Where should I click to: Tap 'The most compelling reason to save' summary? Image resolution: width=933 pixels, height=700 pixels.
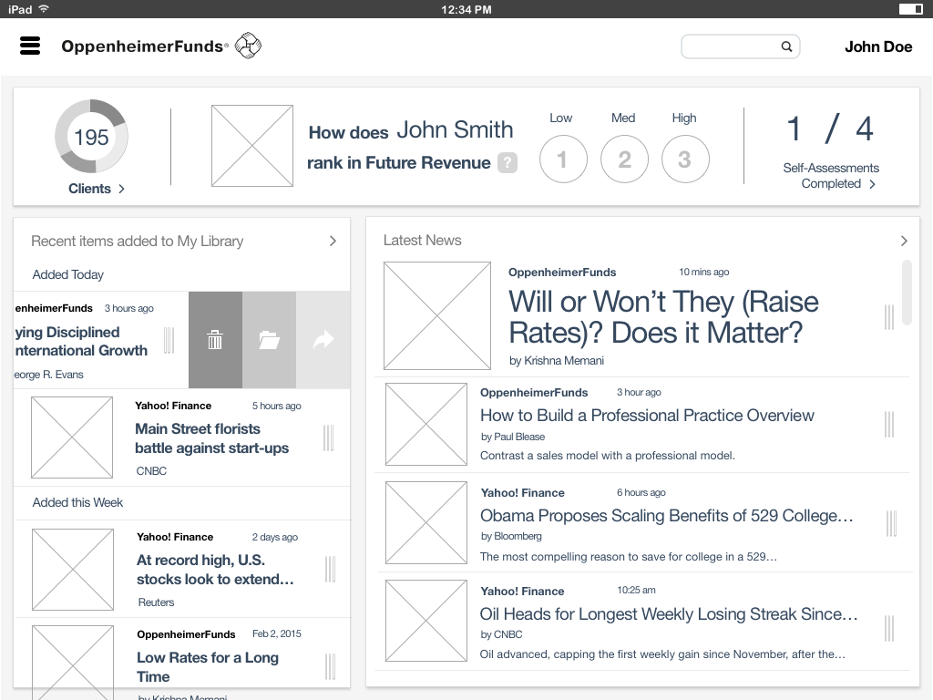(x=629, y=557)
